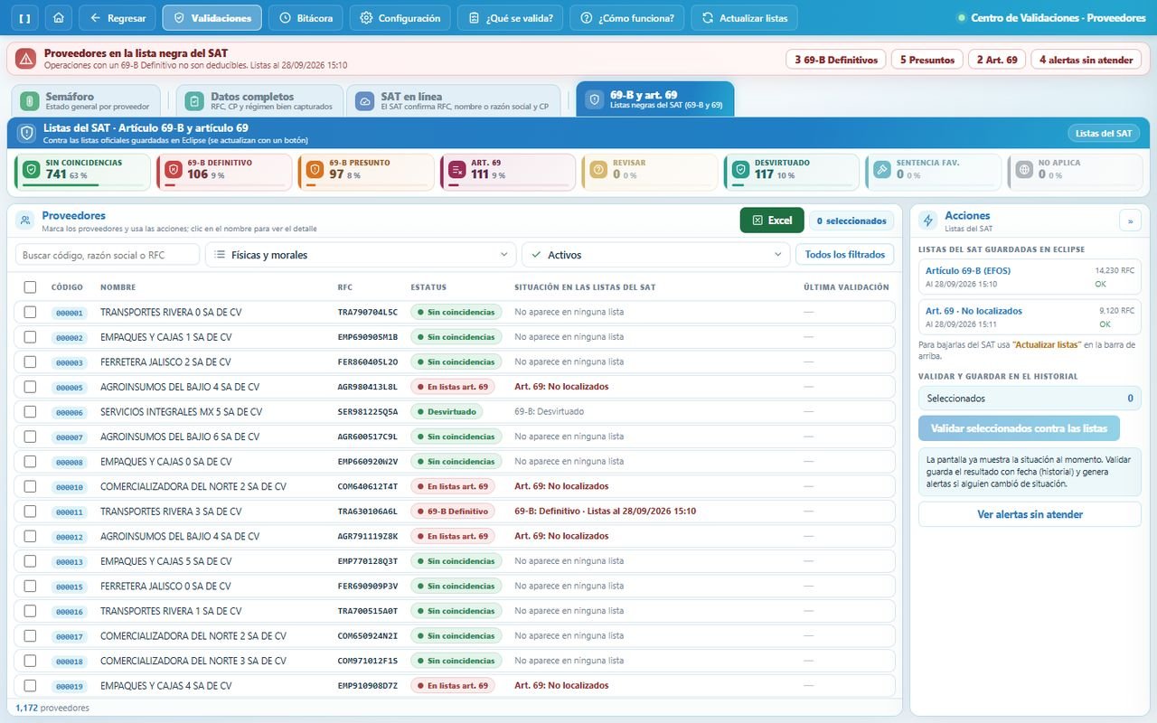This screenshot has width=1157, height=723.
Task: Check the box for EMPAQUES Y CAJAS 4 SA DE CV
Action: click(31, 686)
